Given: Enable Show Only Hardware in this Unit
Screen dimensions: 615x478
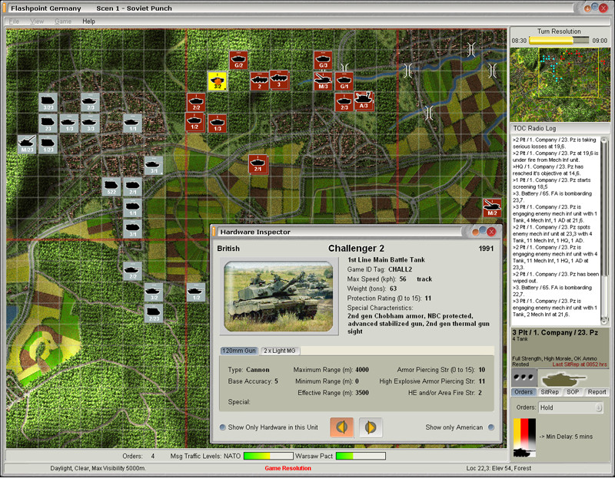Looking at the screenshot, I should (x=223, y=428).
